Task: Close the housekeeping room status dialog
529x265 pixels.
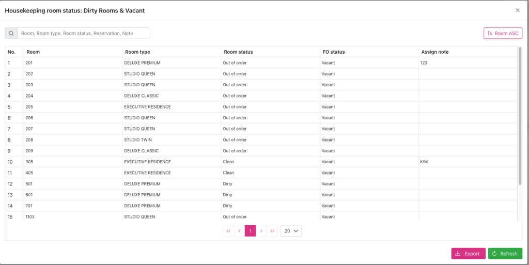Action: coord(517,10)
